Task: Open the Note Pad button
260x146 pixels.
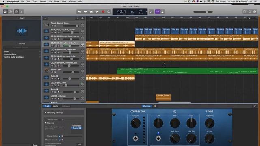Action: (245, 12)
